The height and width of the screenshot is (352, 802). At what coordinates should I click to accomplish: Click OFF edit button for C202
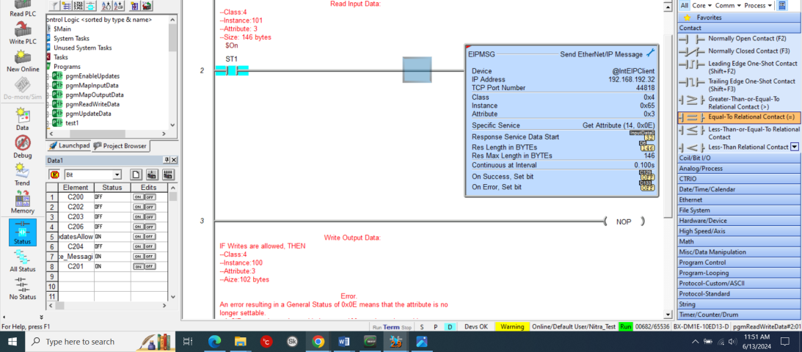pos(150,207)
